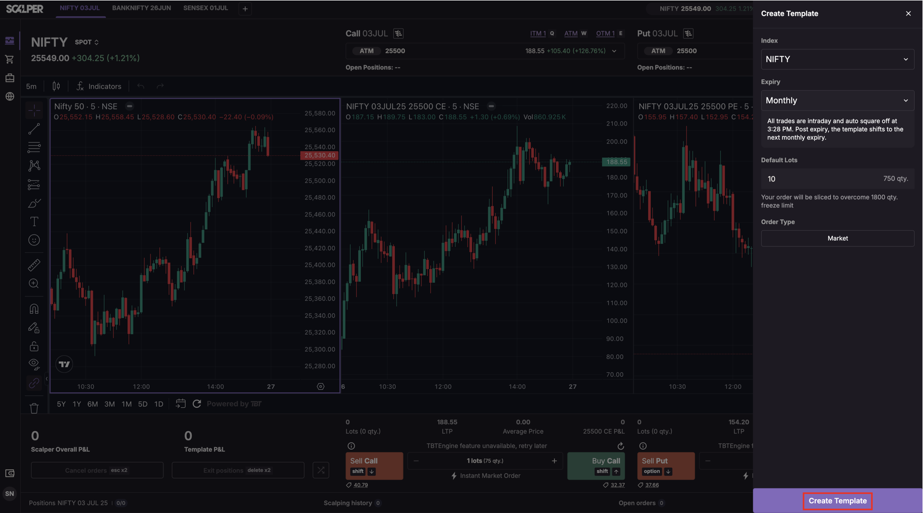Select the trend line drawing tool
Viewport: 923px width, 513px height.
click(34, 129)
